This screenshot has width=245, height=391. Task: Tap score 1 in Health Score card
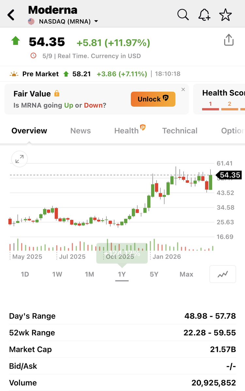click(x=210, y=104)
